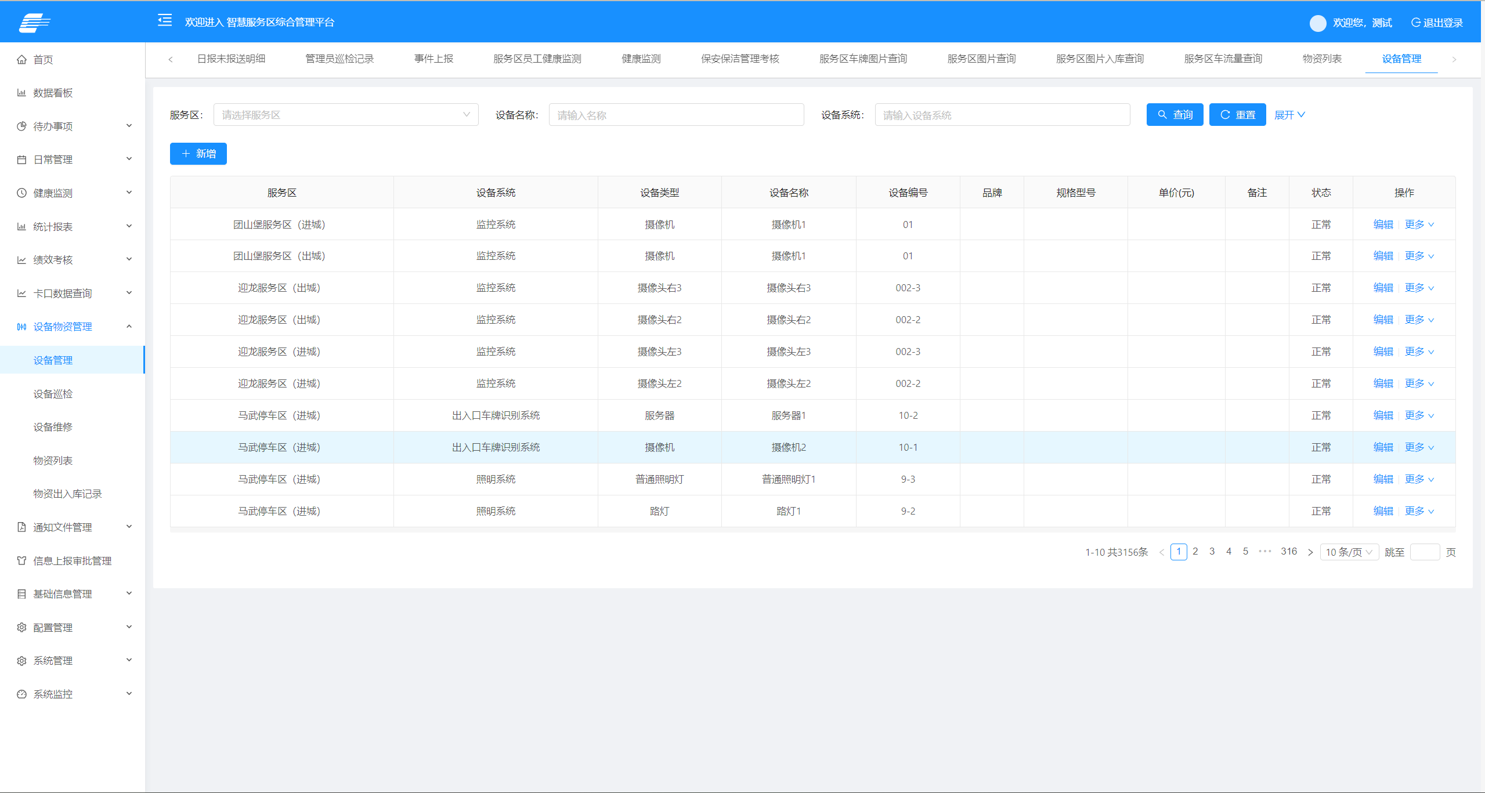
Task: Focus the 设备名称 input field
Action: pos(676,115)
